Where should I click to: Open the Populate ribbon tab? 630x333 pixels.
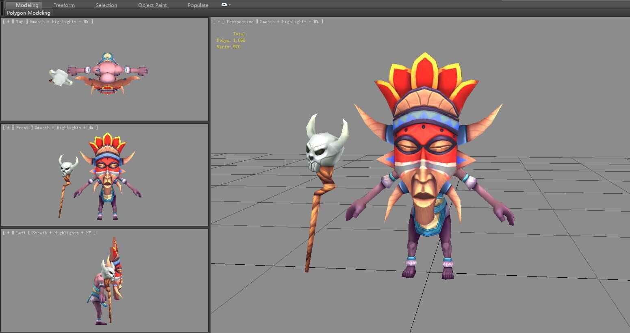click(198, 5)
